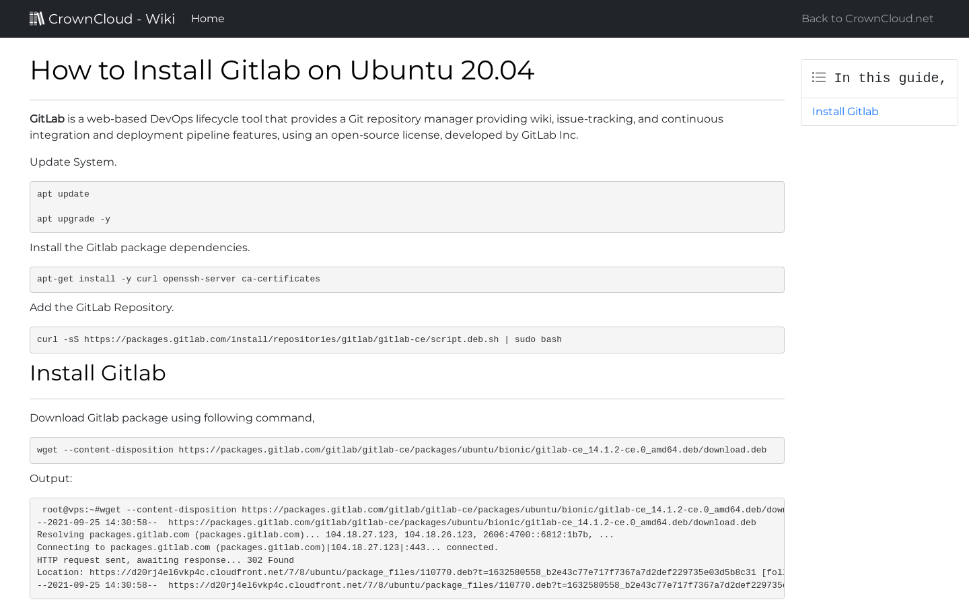Click the bold 'GitLab' word in the intro
Screen dimensions: 969x606
tap(46, 119)
